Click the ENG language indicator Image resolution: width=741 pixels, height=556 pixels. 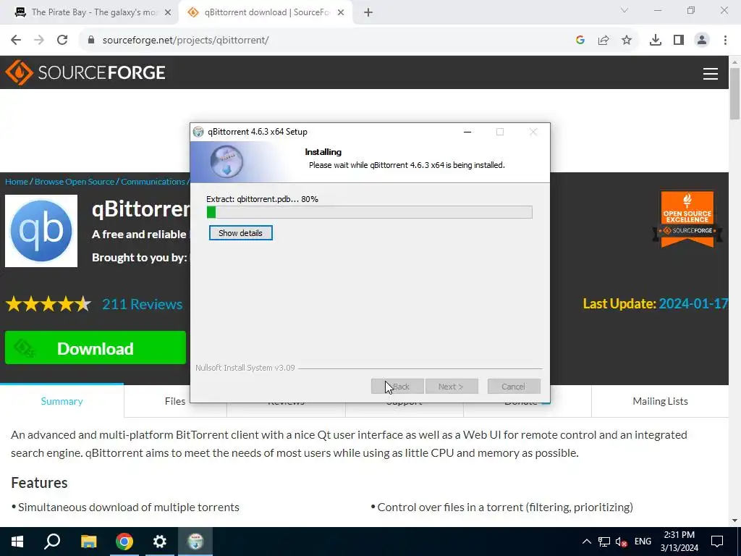click(643, 542)
